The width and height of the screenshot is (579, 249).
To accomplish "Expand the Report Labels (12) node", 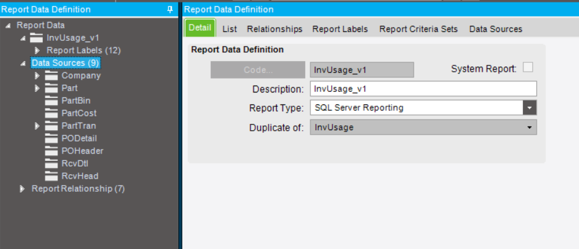I will pos(37,50).
